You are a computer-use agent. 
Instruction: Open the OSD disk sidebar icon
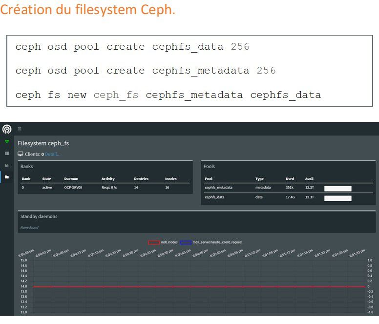tap(7, 165)
